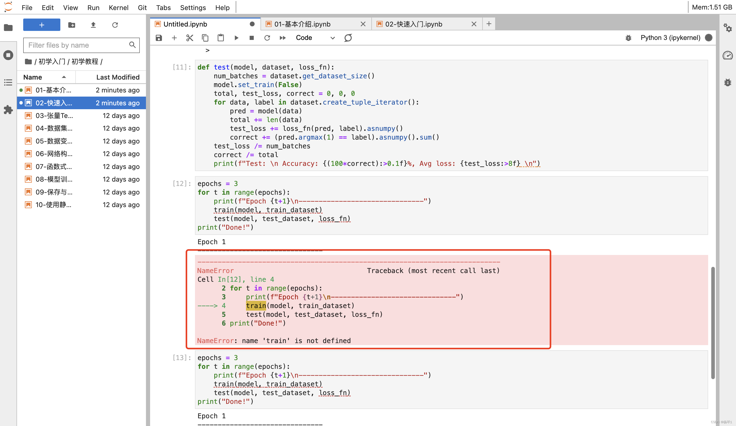Switch to 01-基本介绍.ipynb tab
Image resolution: width=736 pixels, height=426 pixels.
(x=316, y=24)
